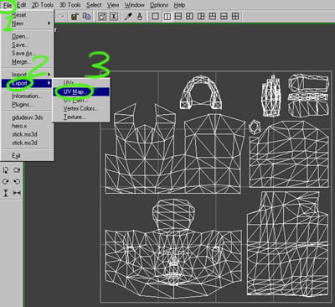This screenshot has width=335, height=307.
Task: Choose Reset from the File menu
Action: (x=28, y=15)
